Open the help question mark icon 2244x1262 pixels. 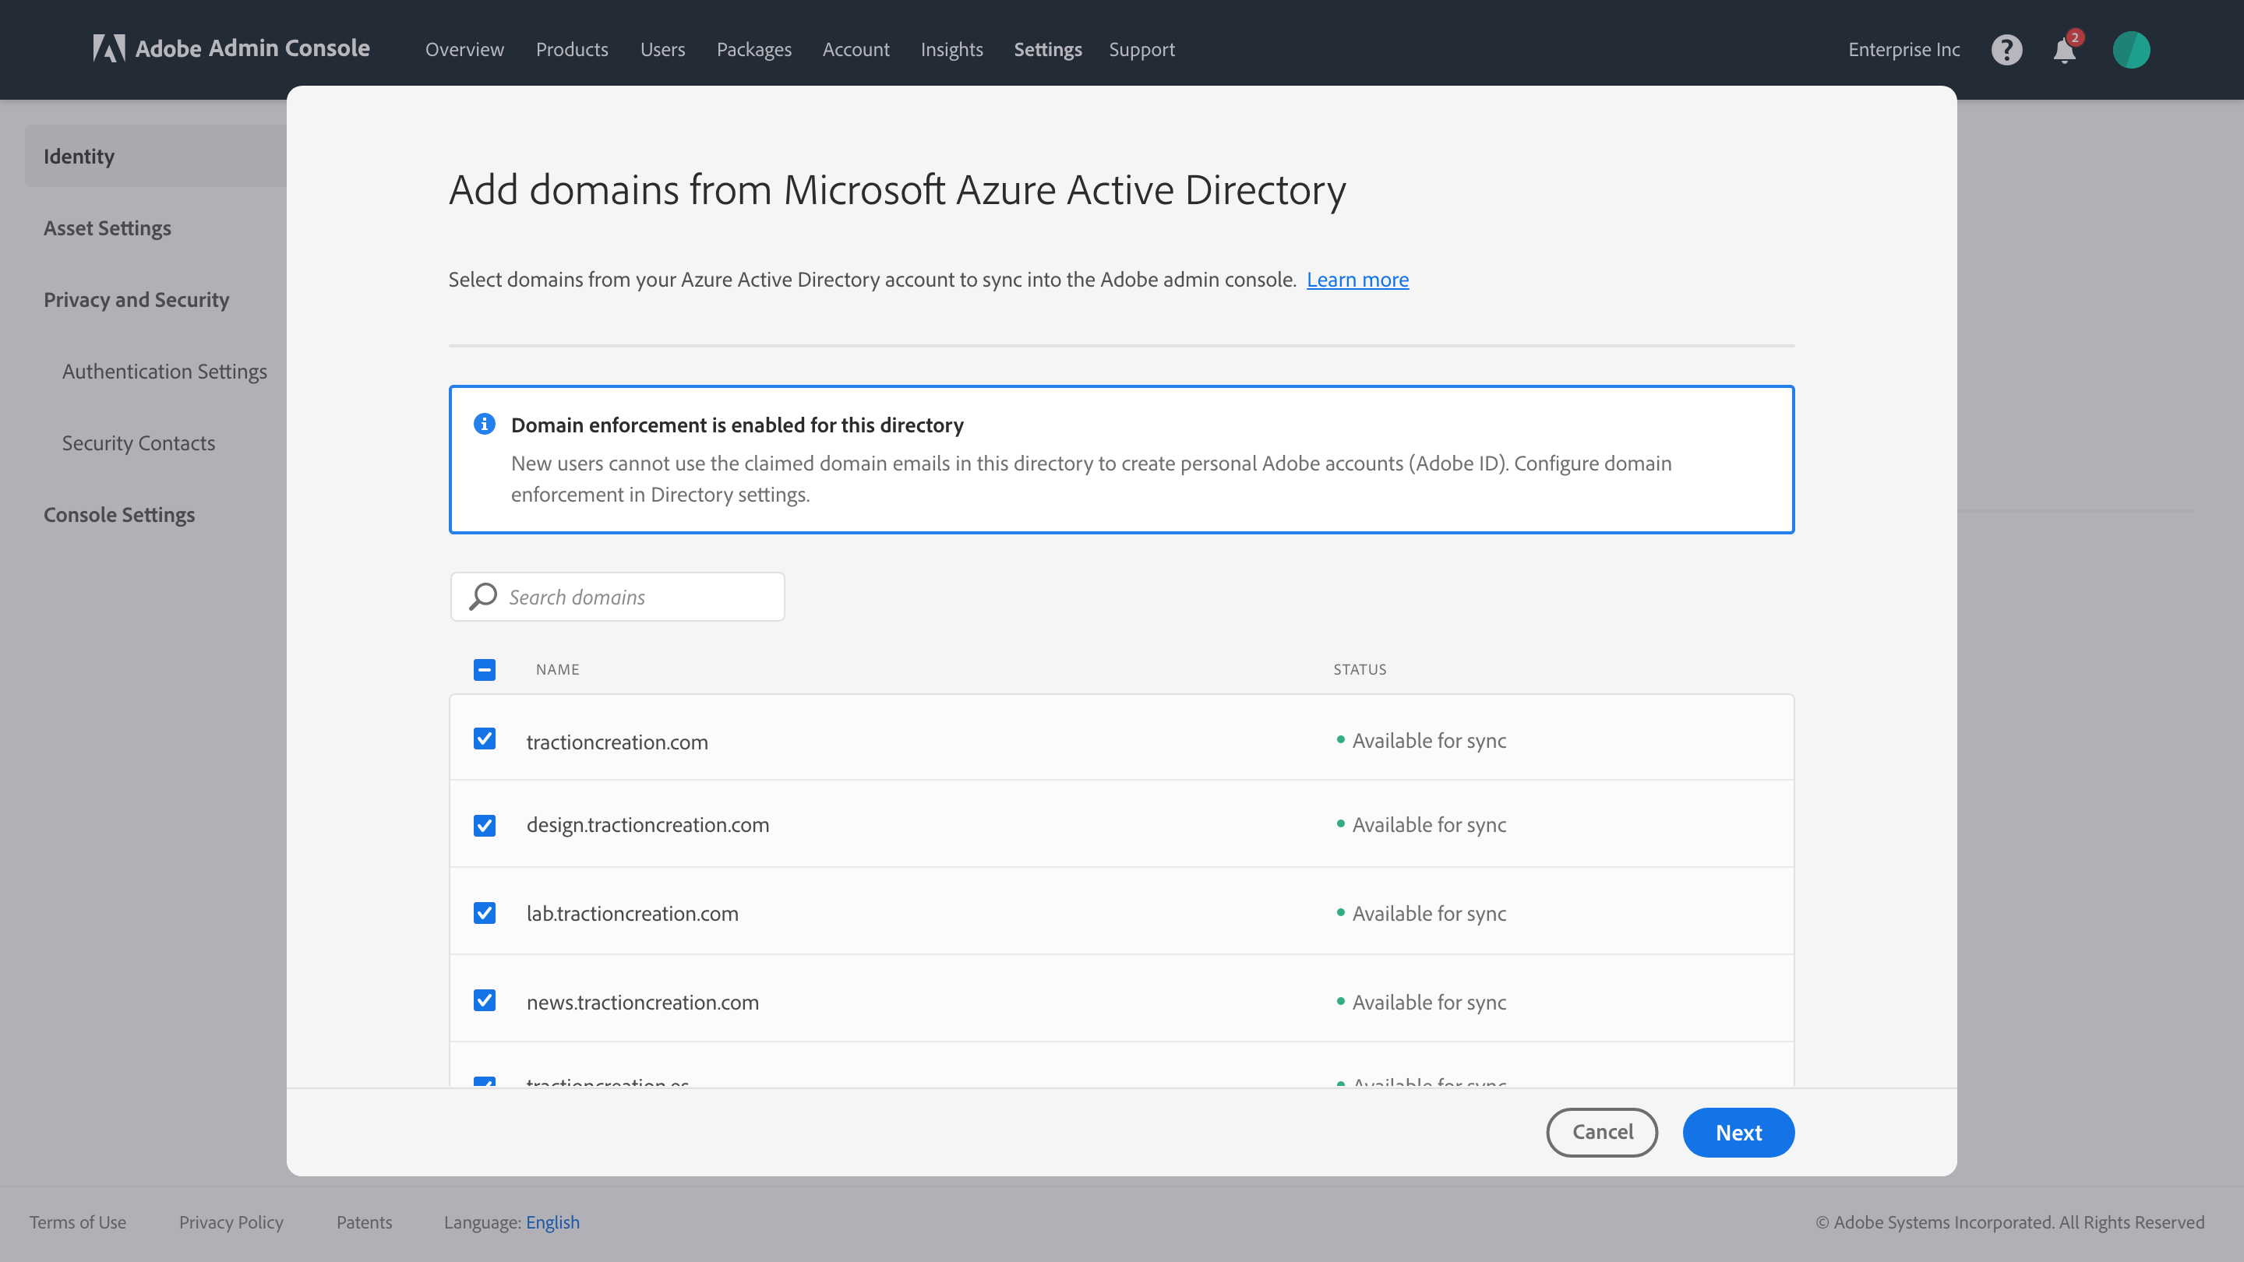click(2006, 50)
